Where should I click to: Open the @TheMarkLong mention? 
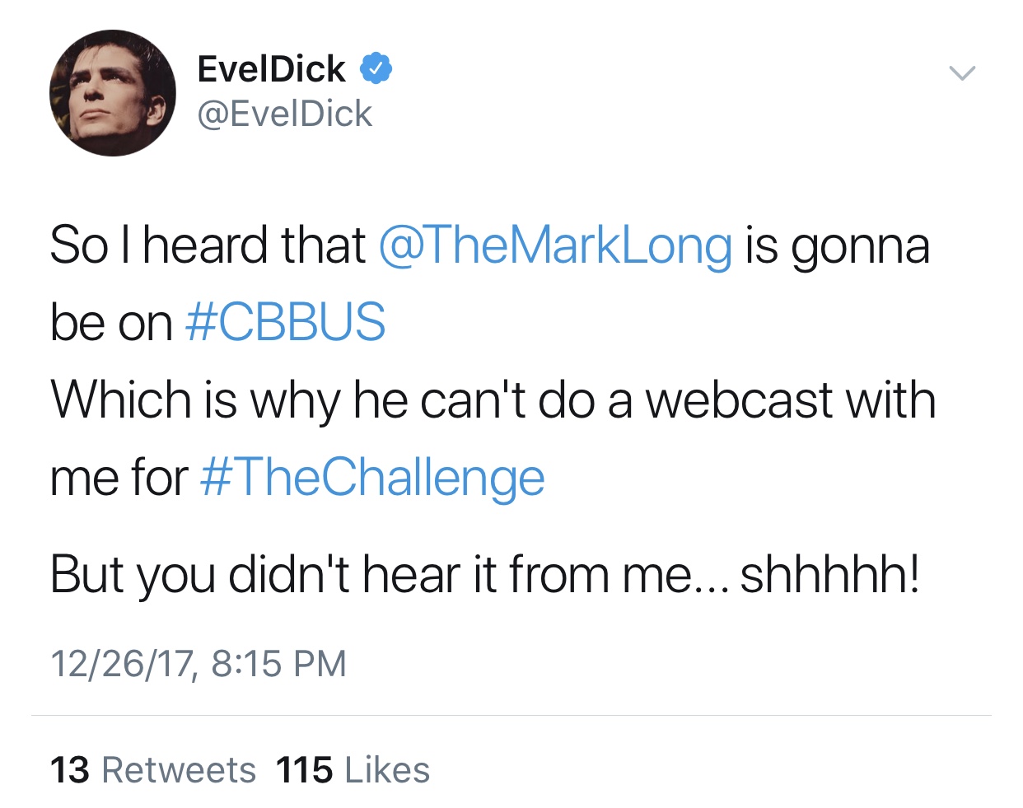555,246
